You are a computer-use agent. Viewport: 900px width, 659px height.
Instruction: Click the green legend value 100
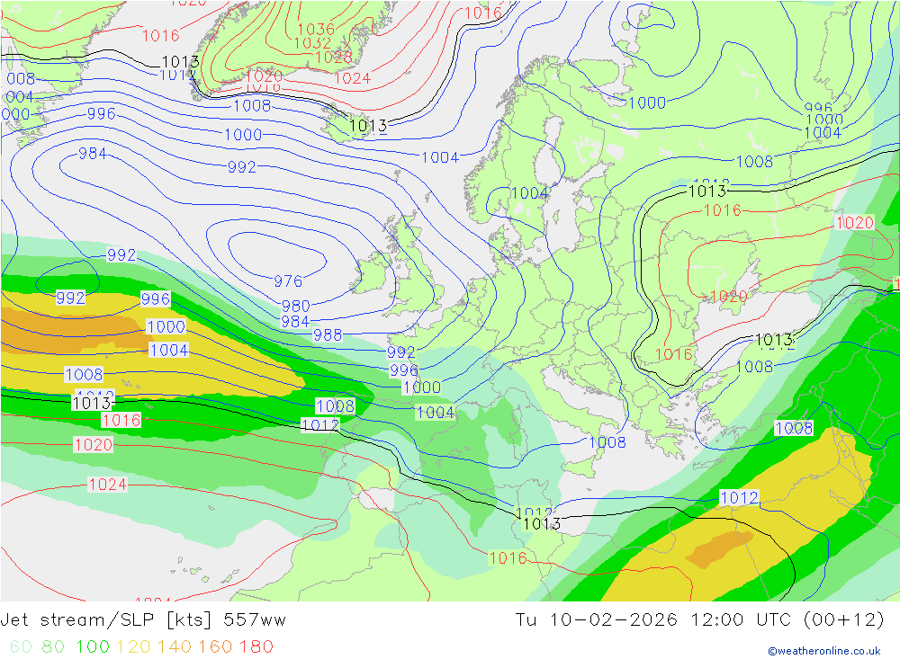coord(93,647)
